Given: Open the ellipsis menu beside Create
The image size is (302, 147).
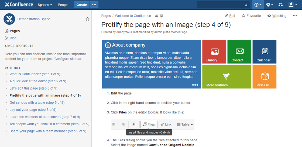Looking at the screenshot, I should click(x=94, y=5).
